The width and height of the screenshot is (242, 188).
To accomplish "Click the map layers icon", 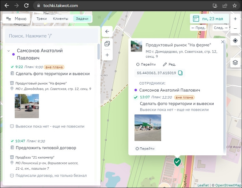I will pos(235,63).
